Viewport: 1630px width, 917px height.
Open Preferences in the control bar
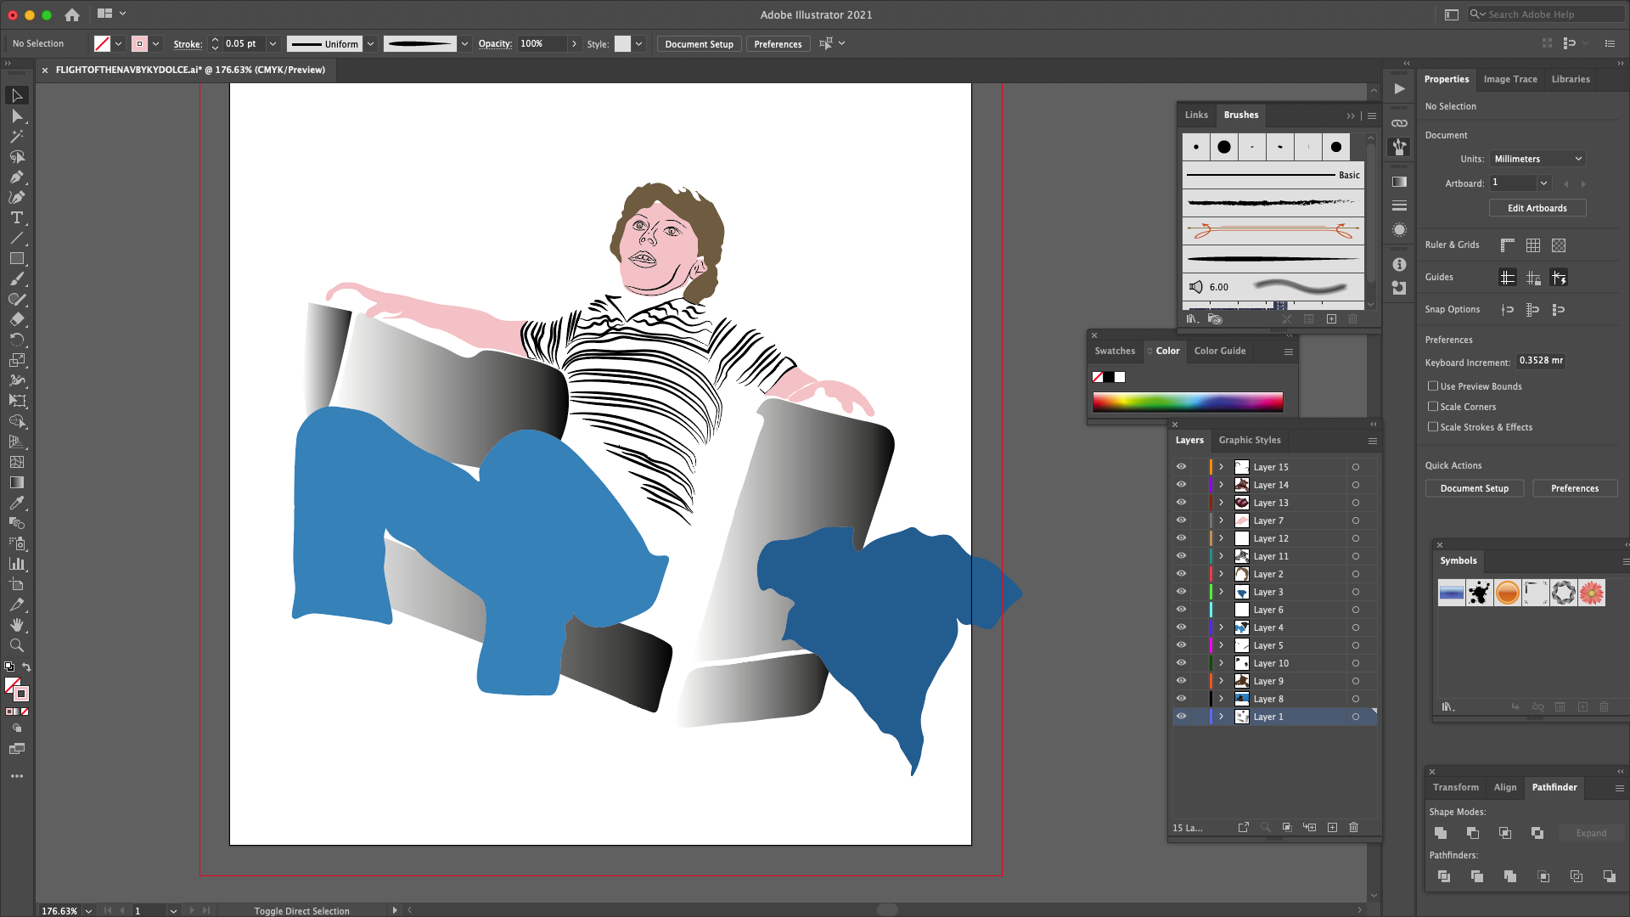778,44
